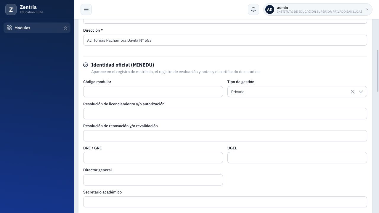Click the small grid icon right of Módulos

click(x=65, y=28)
